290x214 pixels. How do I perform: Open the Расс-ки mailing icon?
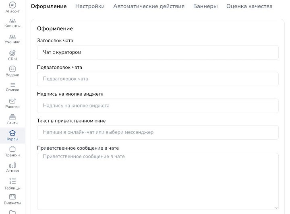12,101
